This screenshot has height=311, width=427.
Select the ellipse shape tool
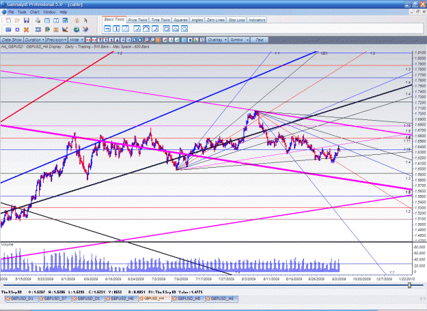click(184, 29)
